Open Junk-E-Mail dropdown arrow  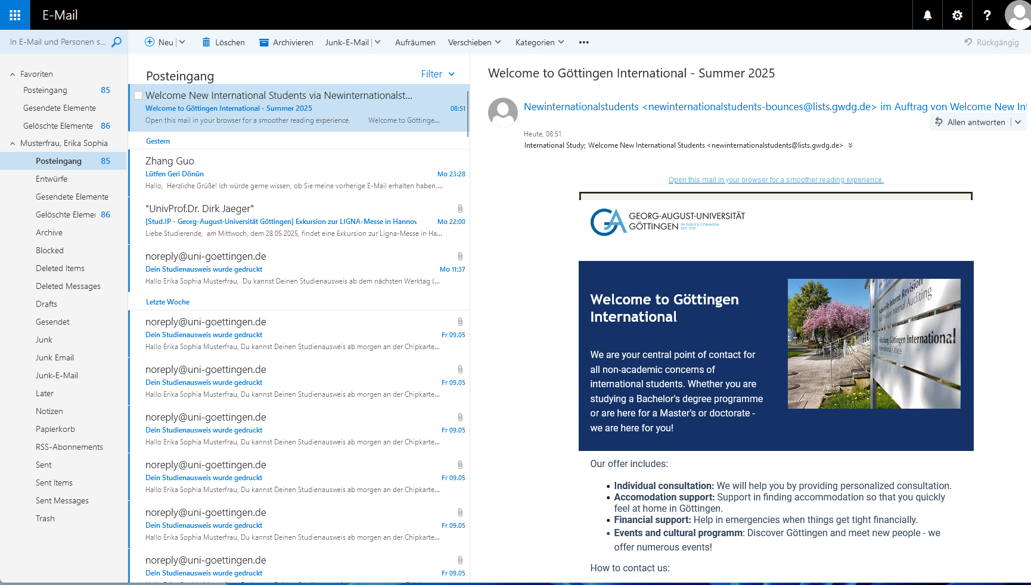point(377,42)
